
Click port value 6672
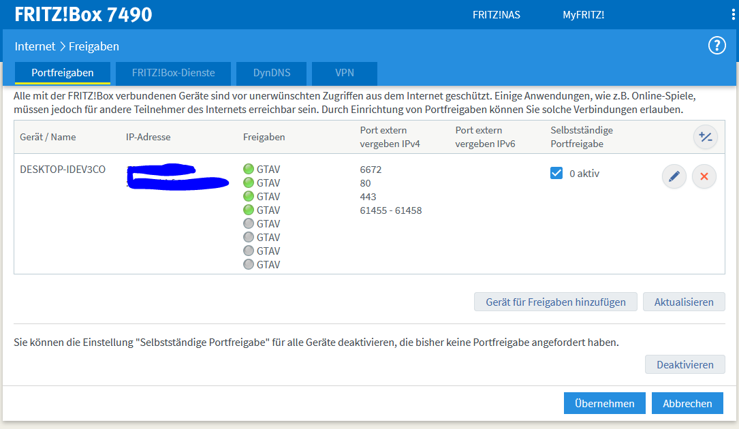pyautogui.click(x=371, y=170)
